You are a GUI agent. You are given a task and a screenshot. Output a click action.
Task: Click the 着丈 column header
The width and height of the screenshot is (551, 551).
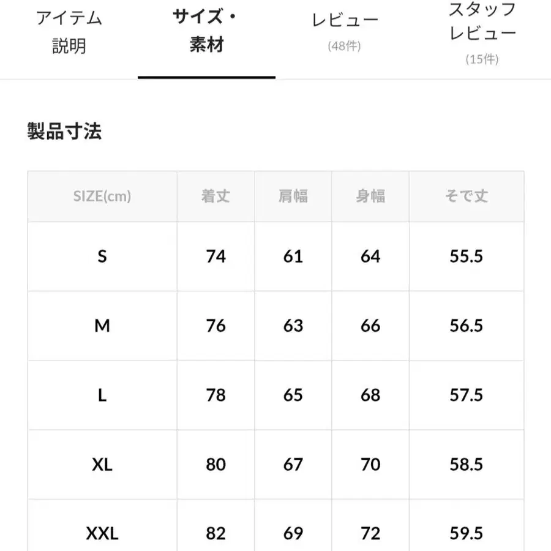click(x=215, y=197)
